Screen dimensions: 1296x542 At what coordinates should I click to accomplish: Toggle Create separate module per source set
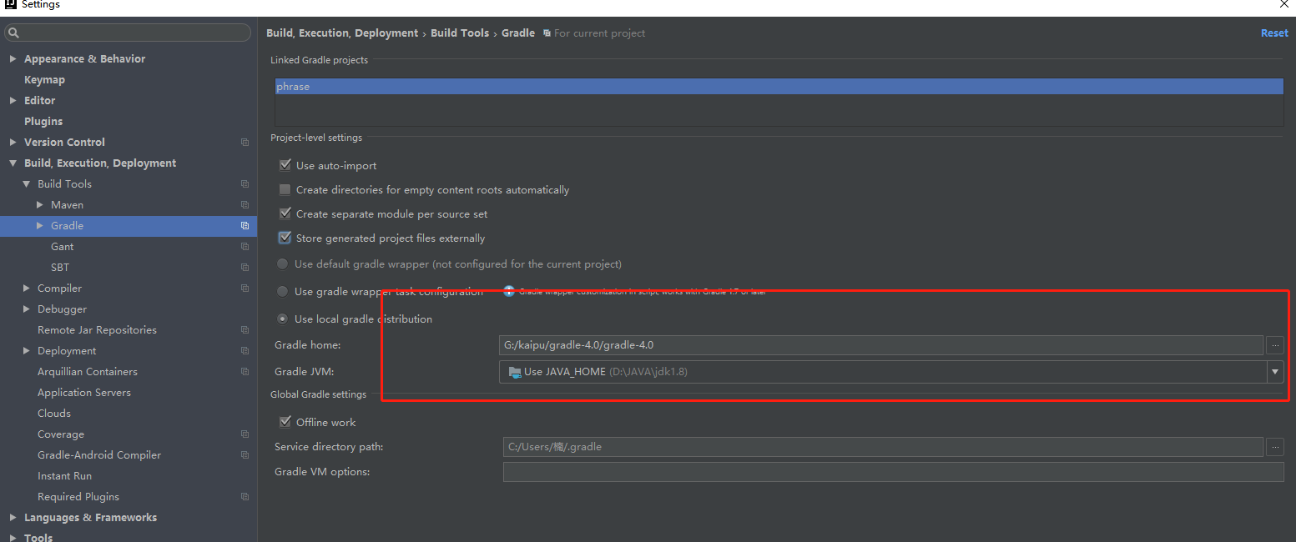(285, 213)
